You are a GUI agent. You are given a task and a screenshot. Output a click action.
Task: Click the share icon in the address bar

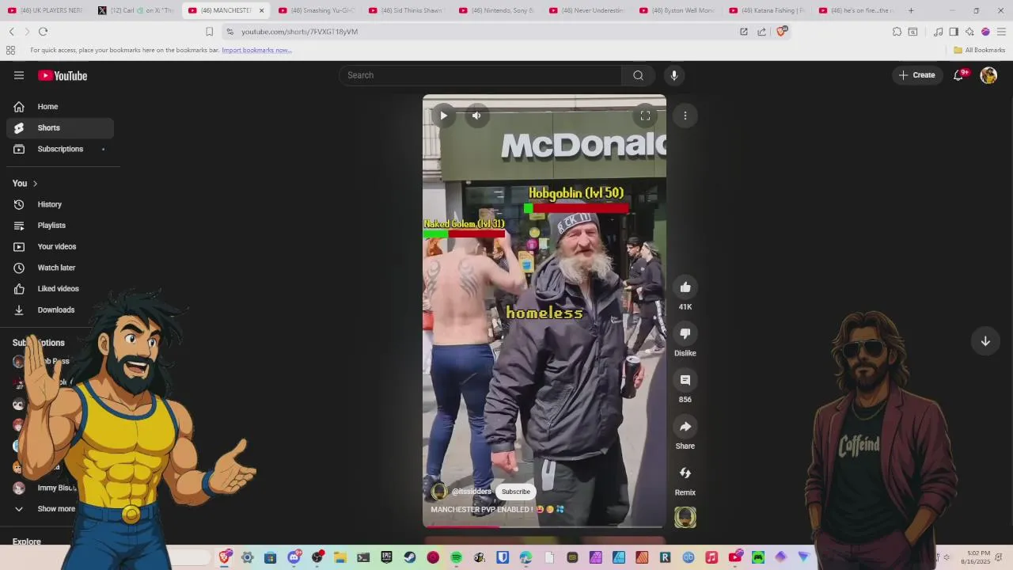[x=761, y=32]
